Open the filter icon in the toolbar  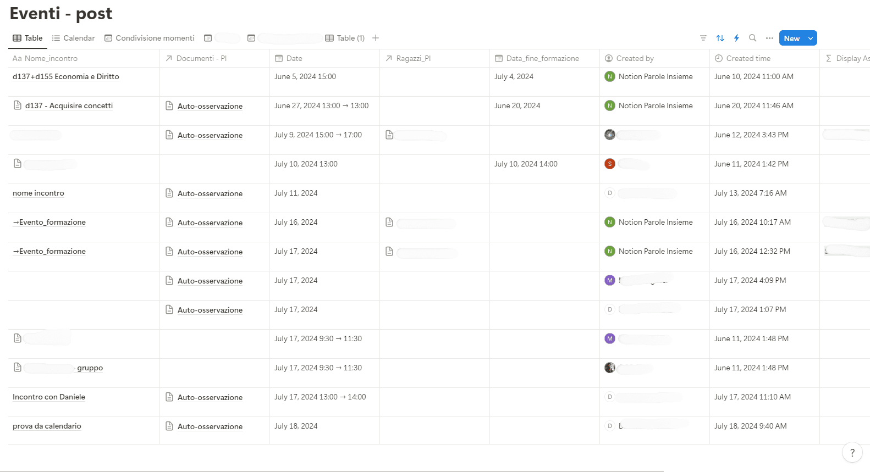pos(703,38)
